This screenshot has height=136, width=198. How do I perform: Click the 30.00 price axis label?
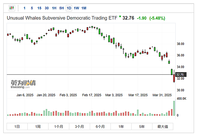tap(181, 90)
